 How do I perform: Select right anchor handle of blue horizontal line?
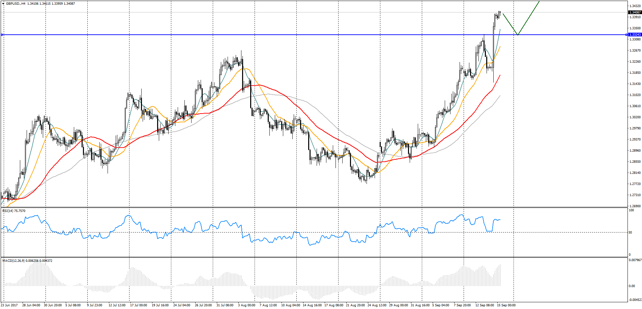click(x=626, y=35)
